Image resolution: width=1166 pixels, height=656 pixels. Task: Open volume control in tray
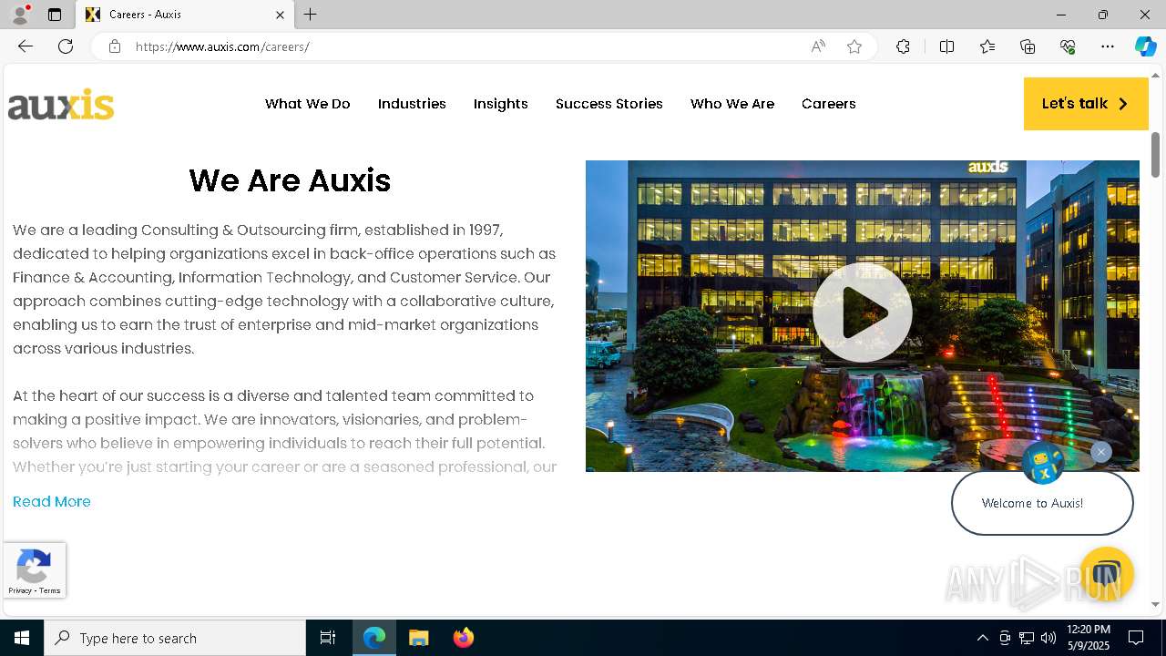(x=1048, y=638)
